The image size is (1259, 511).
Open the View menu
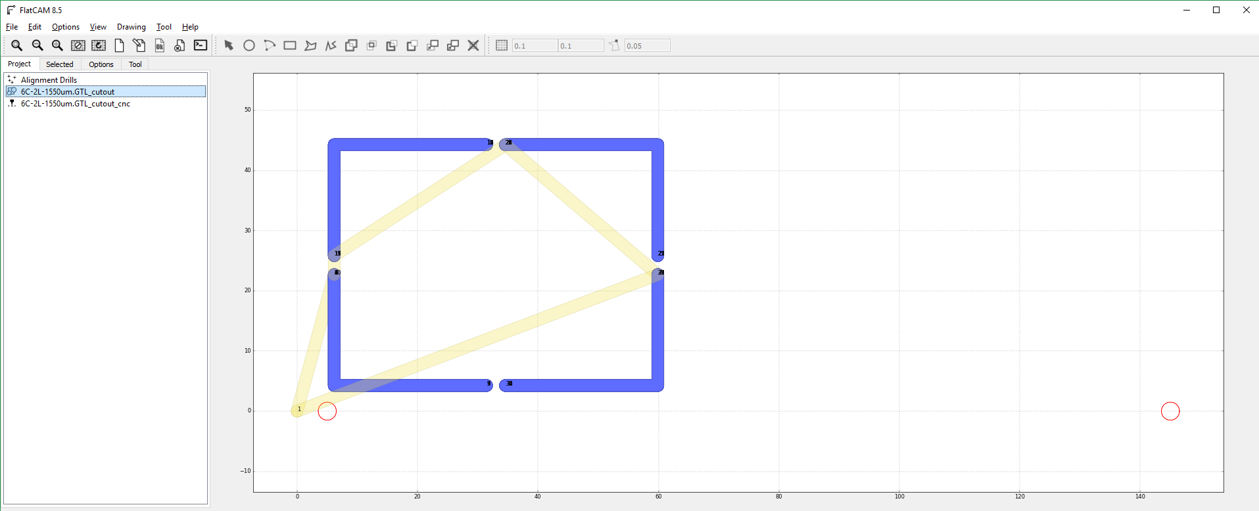[x=98, y=27]
